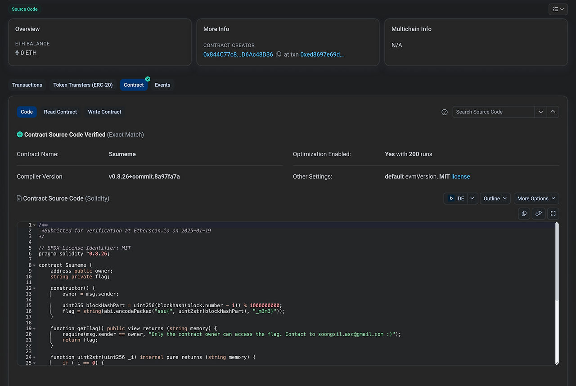Go to previous search match arrow

[x=553, y=112]
